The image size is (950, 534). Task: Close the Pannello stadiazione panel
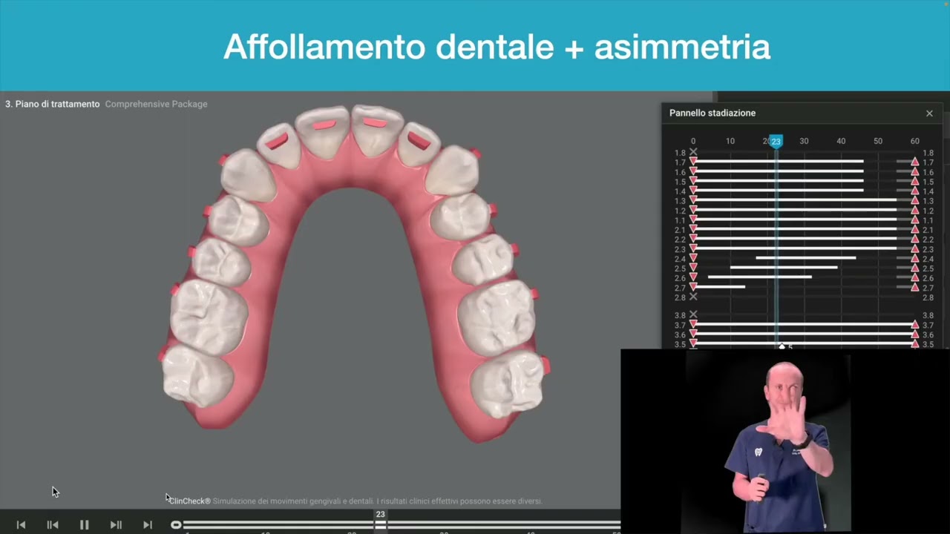point(929,113)
